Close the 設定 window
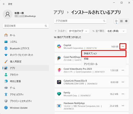Screen dimensions: 133x114 point(129,3)
